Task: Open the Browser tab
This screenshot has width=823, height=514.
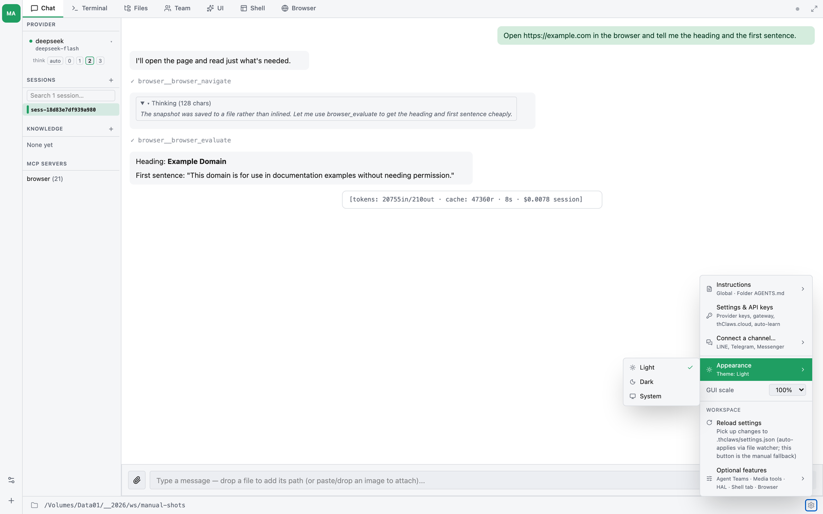Action: pyautogui.click(x=299, y=8)
